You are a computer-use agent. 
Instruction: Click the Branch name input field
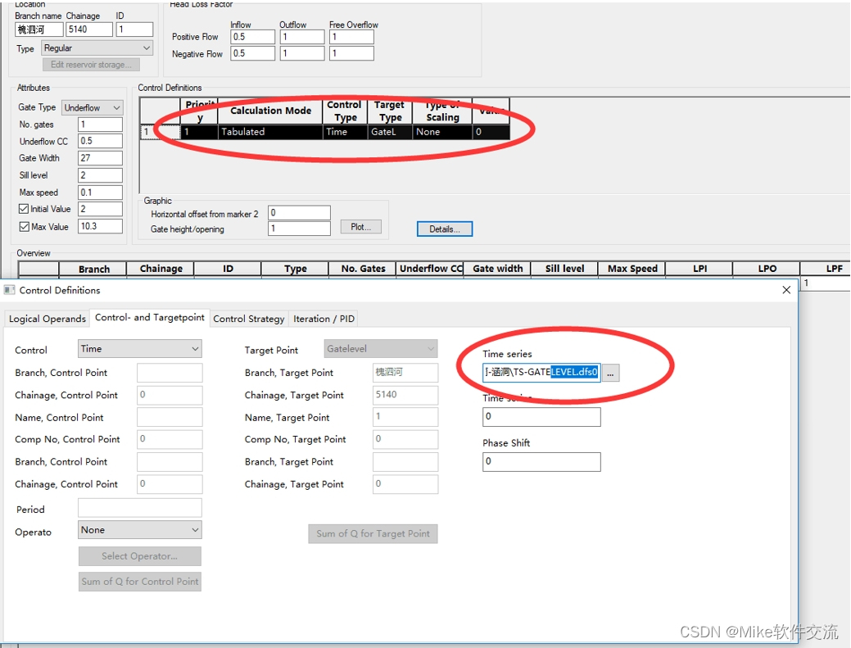39,29
